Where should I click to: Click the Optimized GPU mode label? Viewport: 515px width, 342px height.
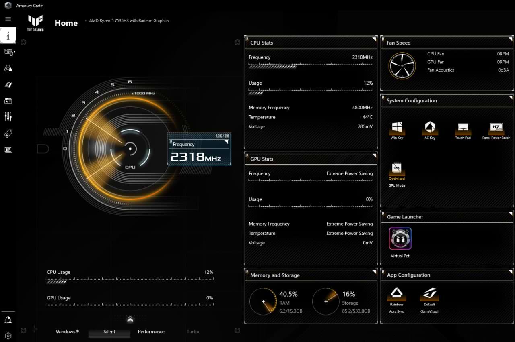point(397,179)
